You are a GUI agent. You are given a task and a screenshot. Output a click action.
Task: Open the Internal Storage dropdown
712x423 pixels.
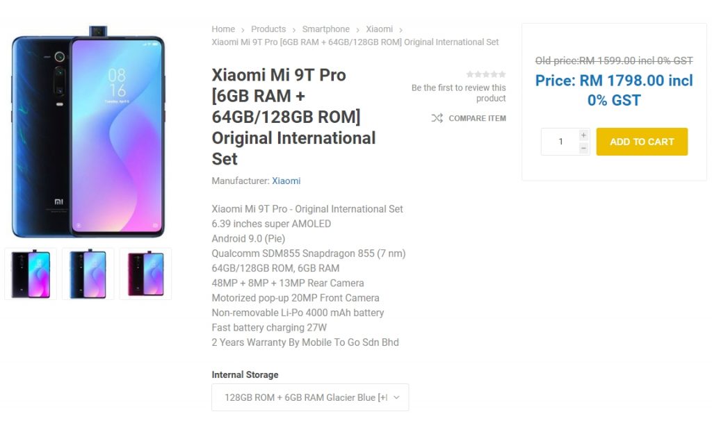pyautogui.click(x=310, y=397)
